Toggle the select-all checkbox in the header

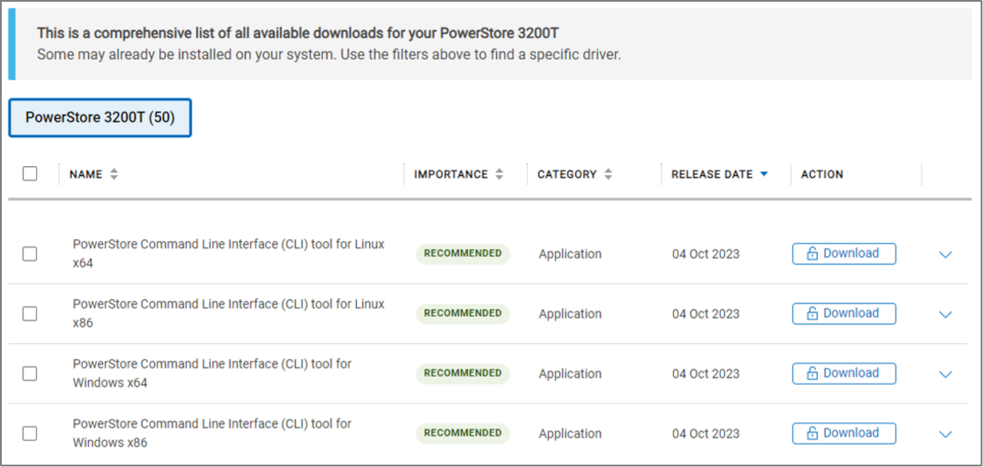[30, 174]
